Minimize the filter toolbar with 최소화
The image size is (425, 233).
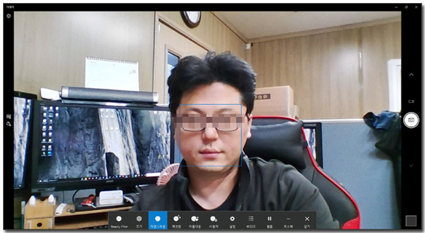click(x=288, y=221)
